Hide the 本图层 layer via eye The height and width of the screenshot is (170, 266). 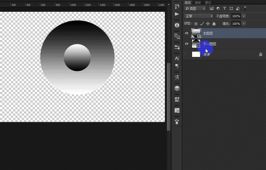tap(187, 33)
